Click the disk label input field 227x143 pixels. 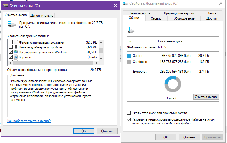(183, 30)
